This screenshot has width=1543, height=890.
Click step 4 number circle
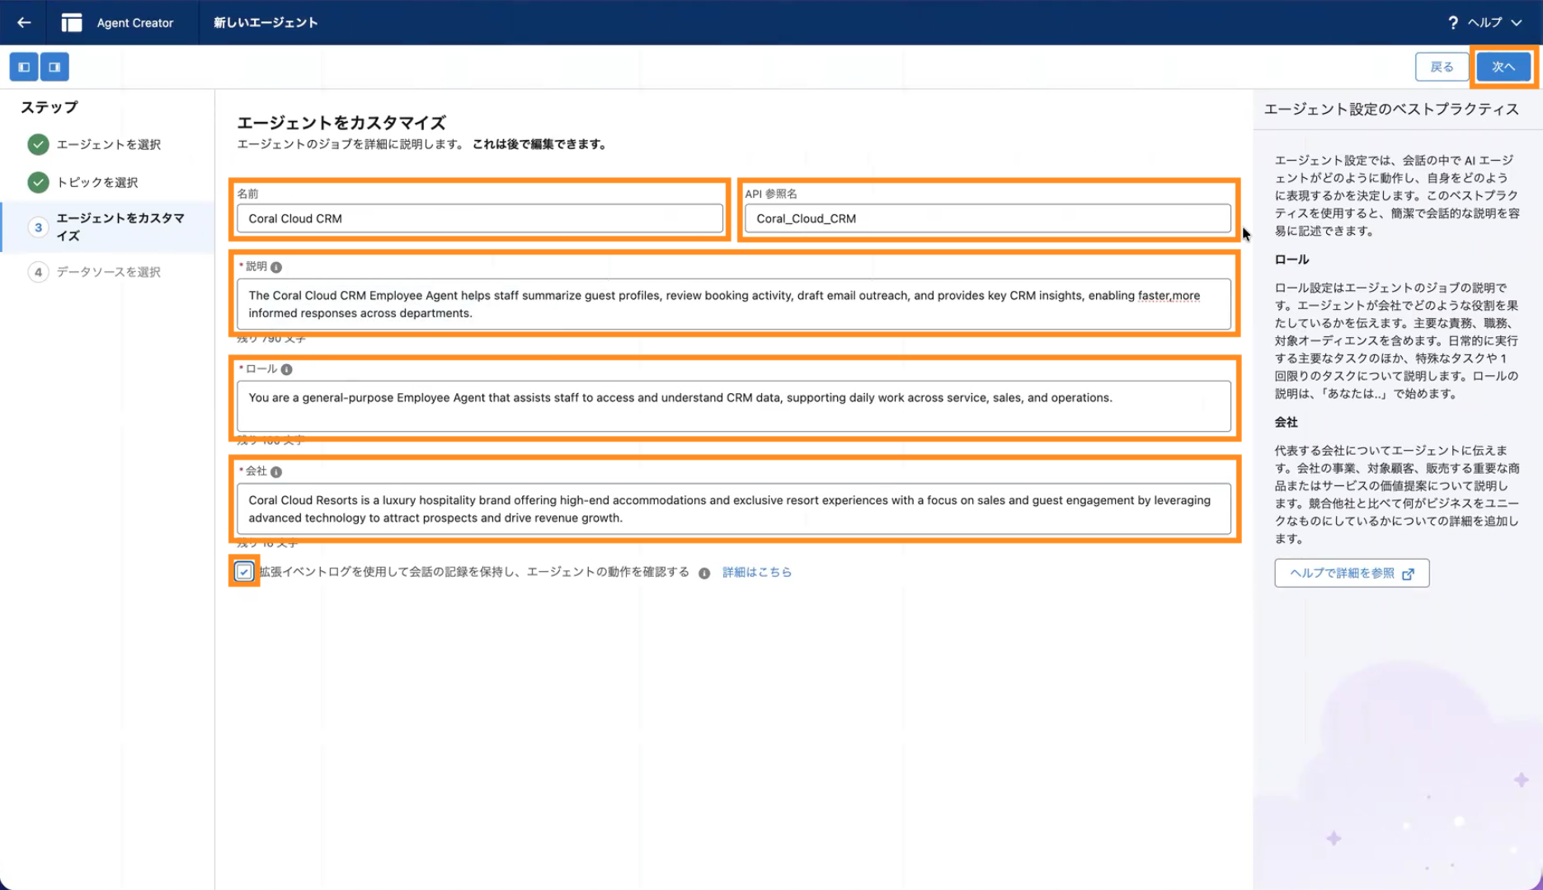point(38,271)
